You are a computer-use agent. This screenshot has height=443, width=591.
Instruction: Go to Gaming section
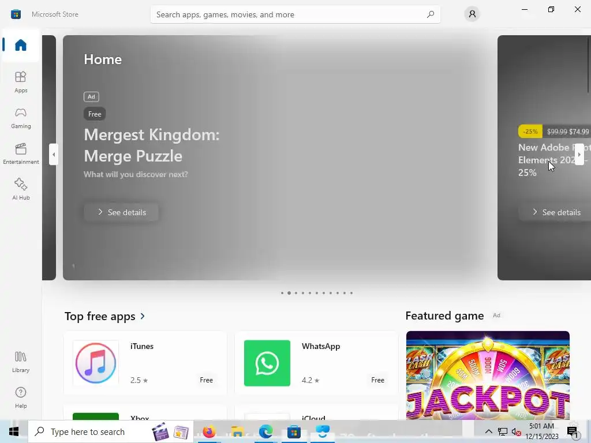pos(21,118)
